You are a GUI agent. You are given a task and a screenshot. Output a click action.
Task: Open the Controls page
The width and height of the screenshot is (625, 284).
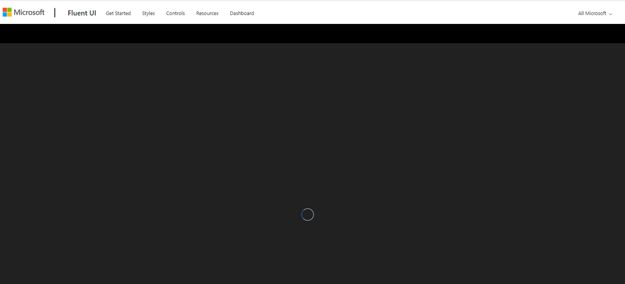(x=176, y=13)
